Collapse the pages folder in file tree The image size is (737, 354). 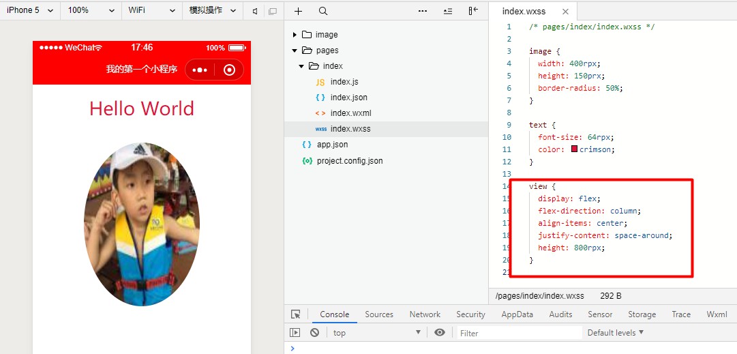(295, 50)
